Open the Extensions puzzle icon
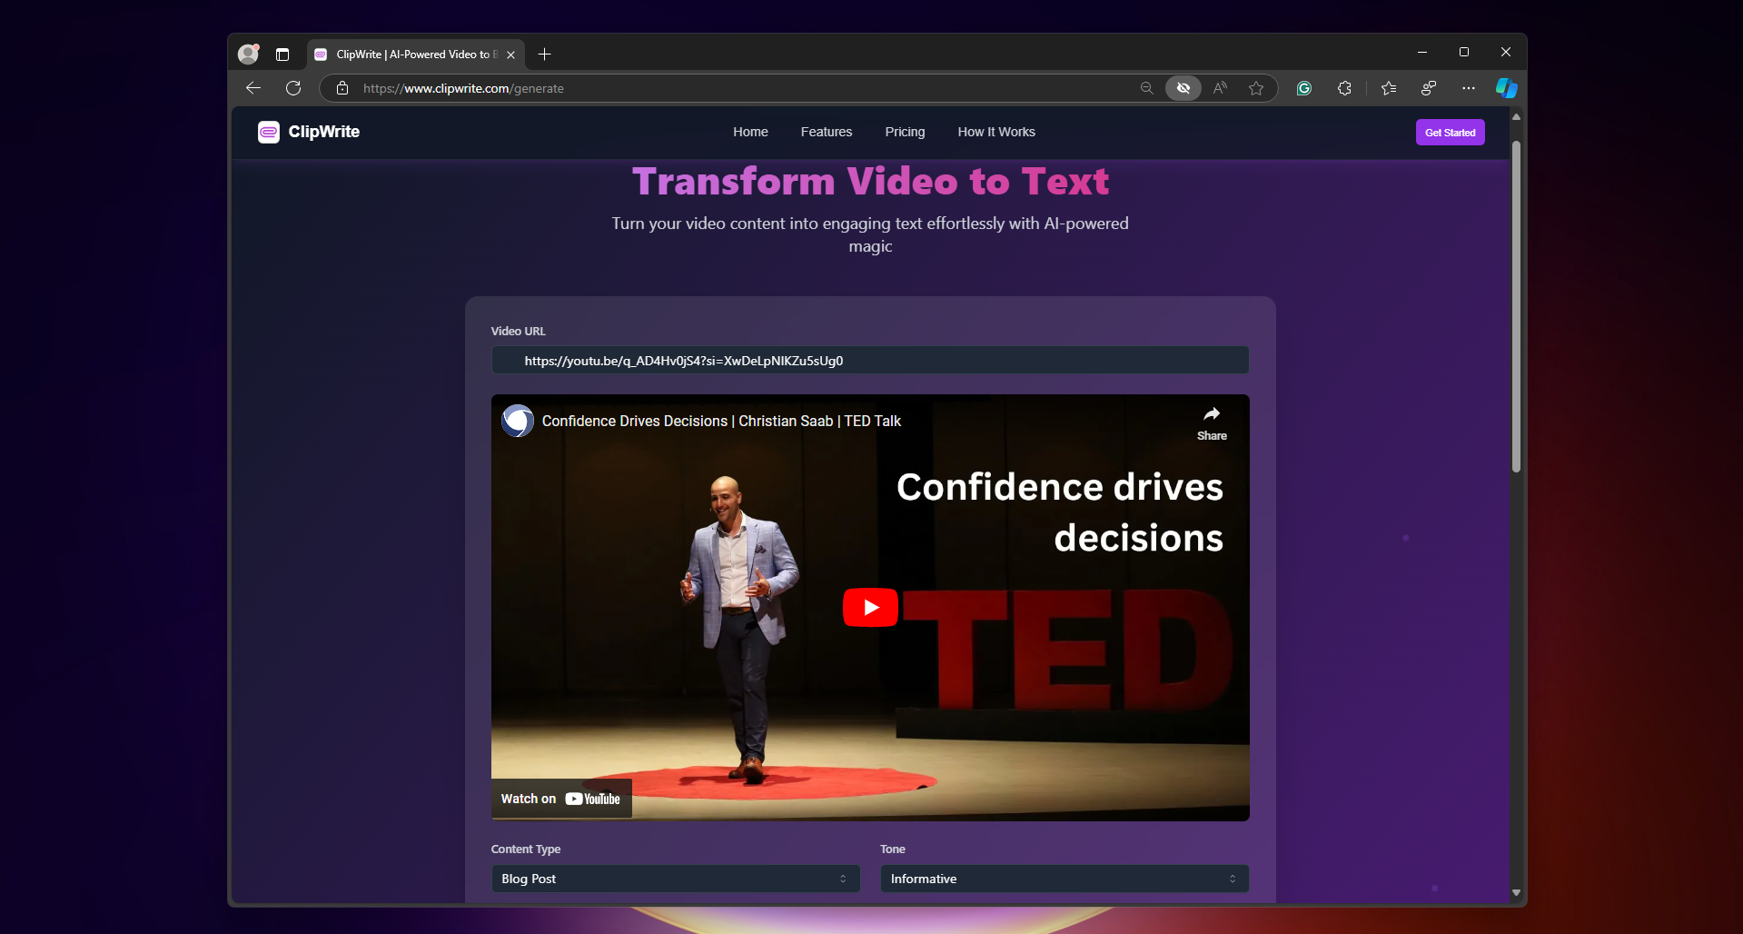 (x=1344, y=88)
